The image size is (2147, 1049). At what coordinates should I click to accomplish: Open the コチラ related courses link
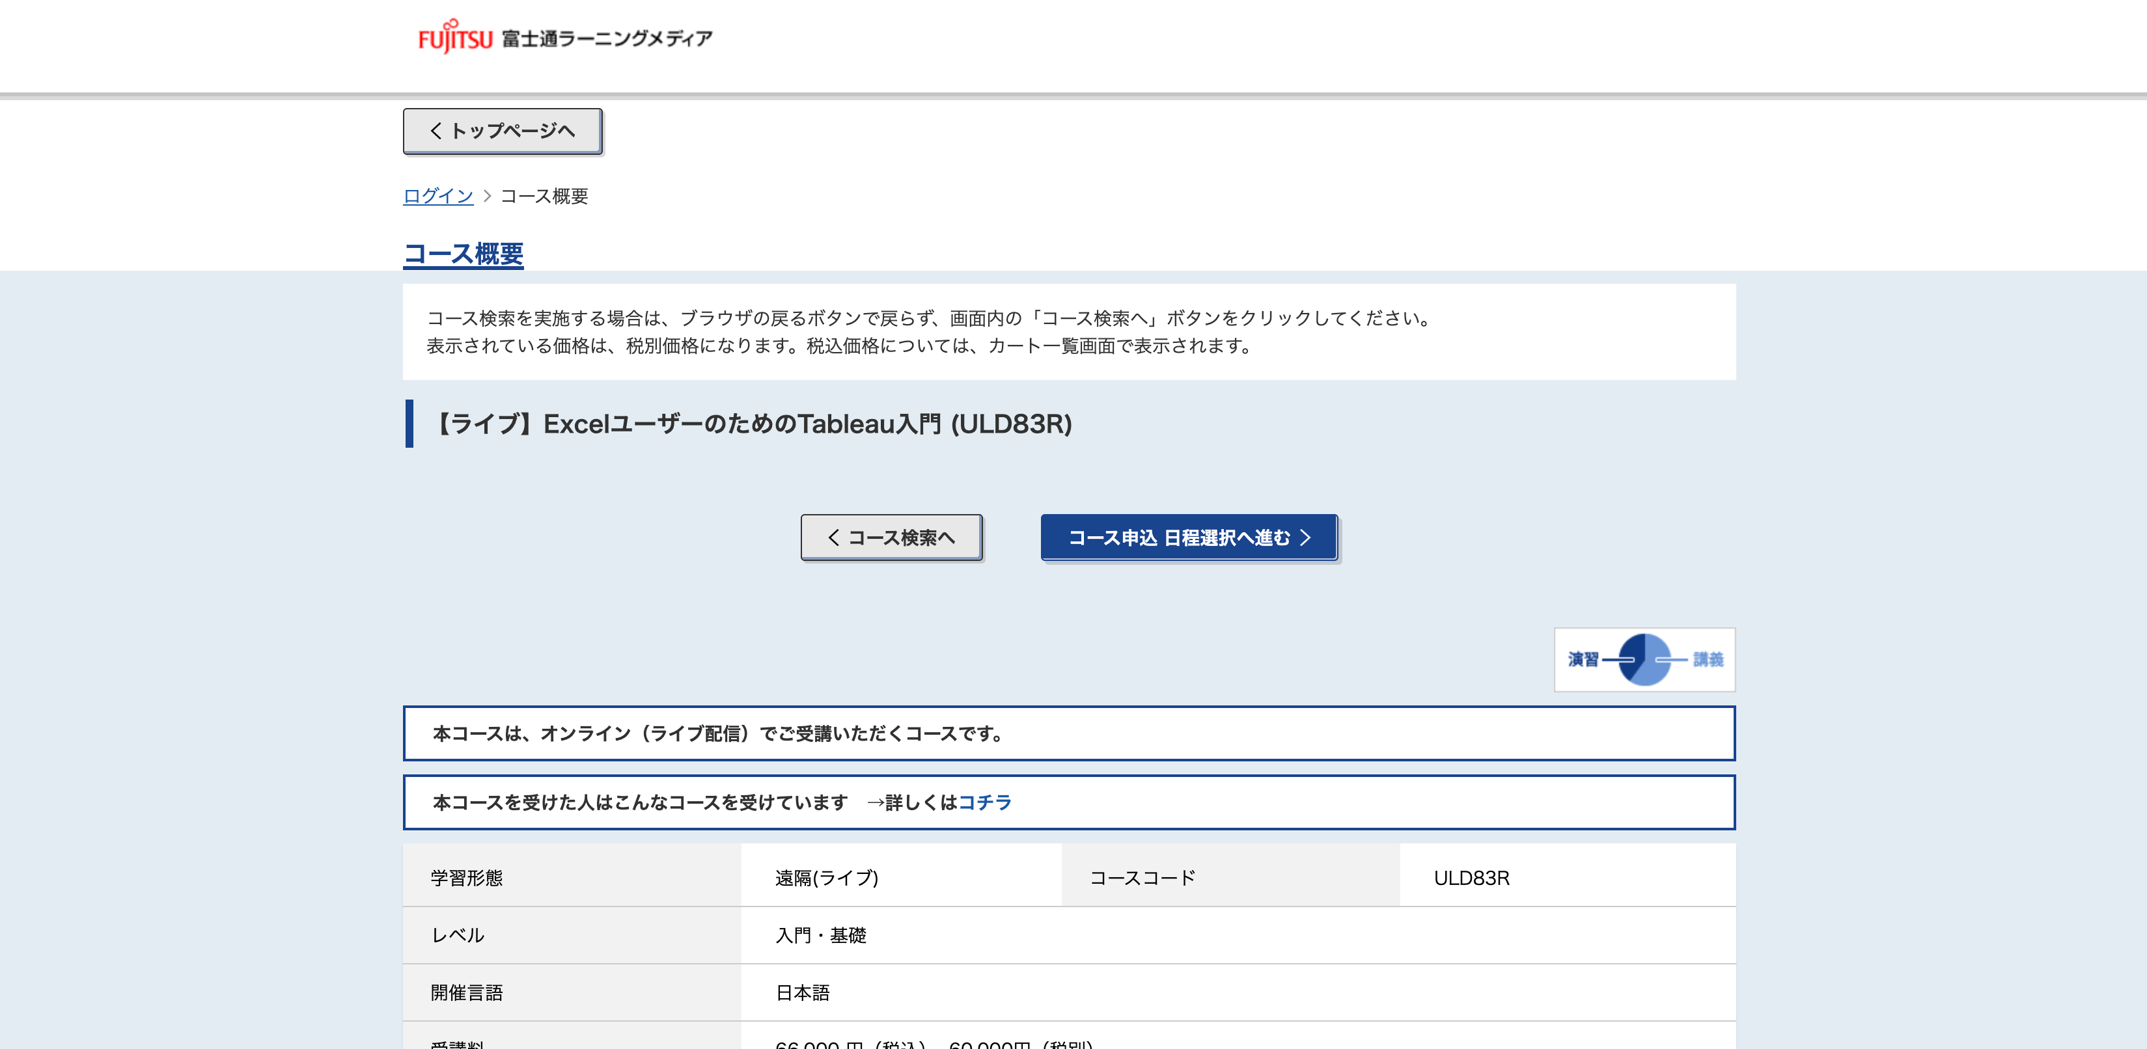984,802
